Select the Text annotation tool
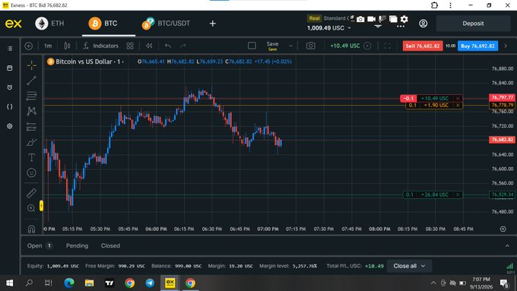This screenshot has height=291, width=517. coord(32,157)
